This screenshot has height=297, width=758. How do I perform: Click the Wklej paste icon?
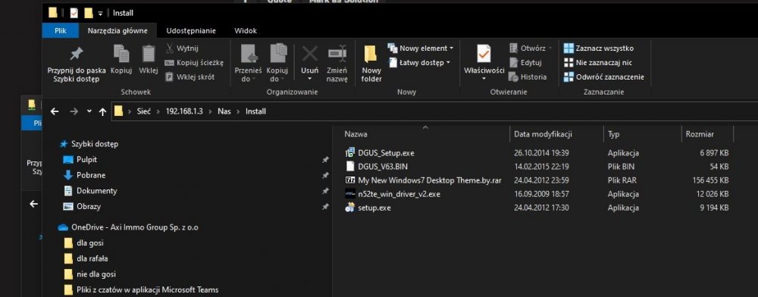click(x=149, y=53)
